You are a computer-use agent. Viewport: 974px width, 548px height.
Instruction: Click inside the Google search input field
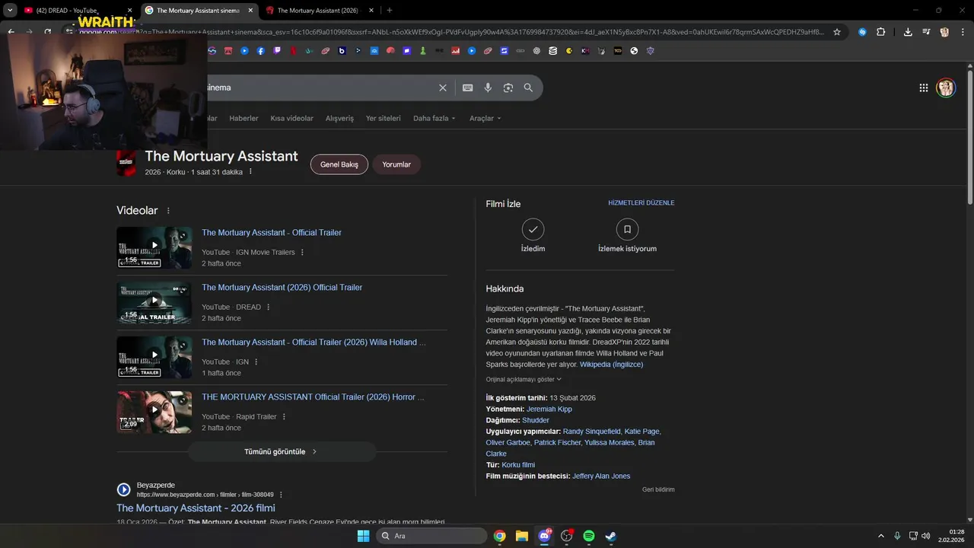tap(320, 88)
